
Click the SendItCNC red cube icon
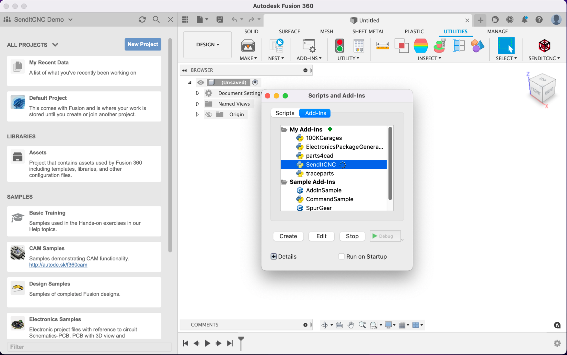coord(544,46)
